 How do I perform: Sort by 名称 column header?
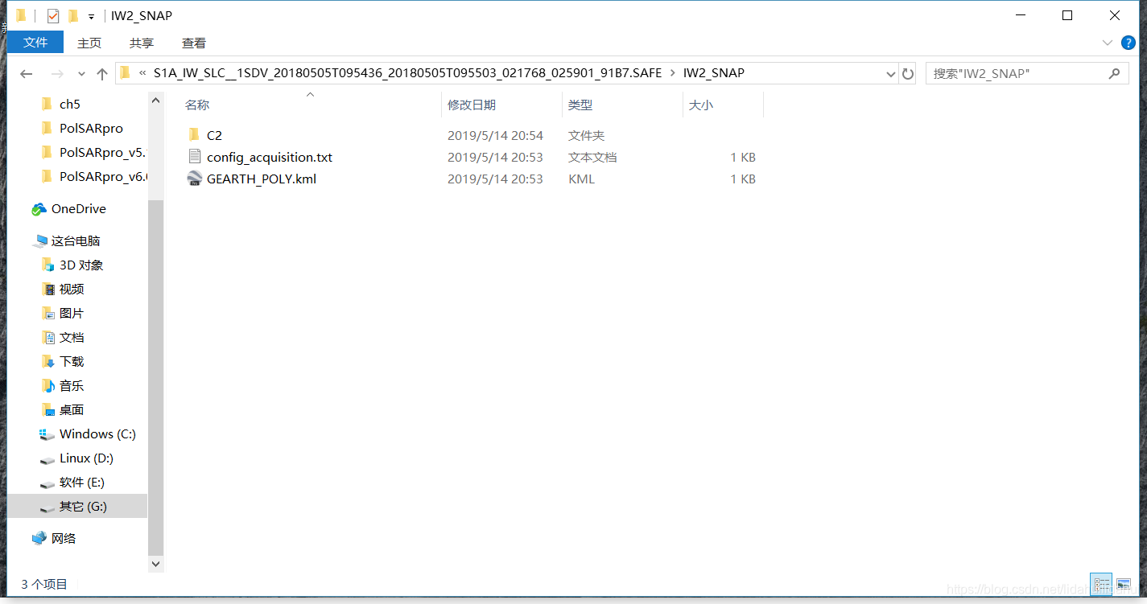coord(197,105)
